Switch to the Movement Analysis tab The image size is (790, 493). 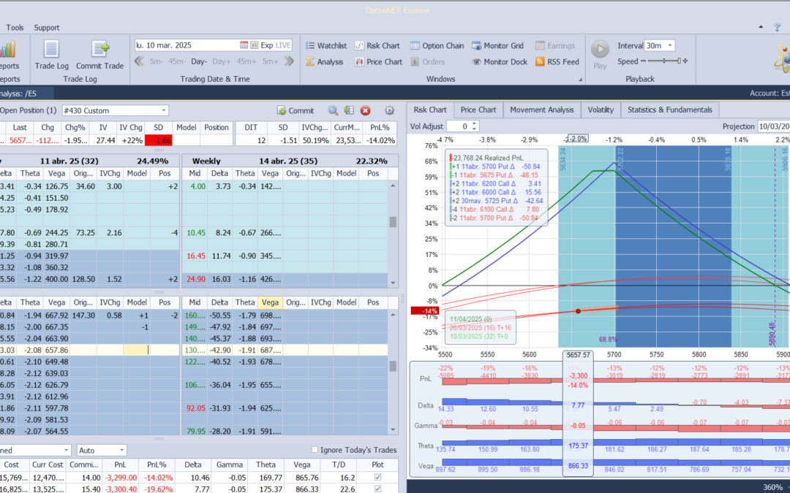[541, 110]
